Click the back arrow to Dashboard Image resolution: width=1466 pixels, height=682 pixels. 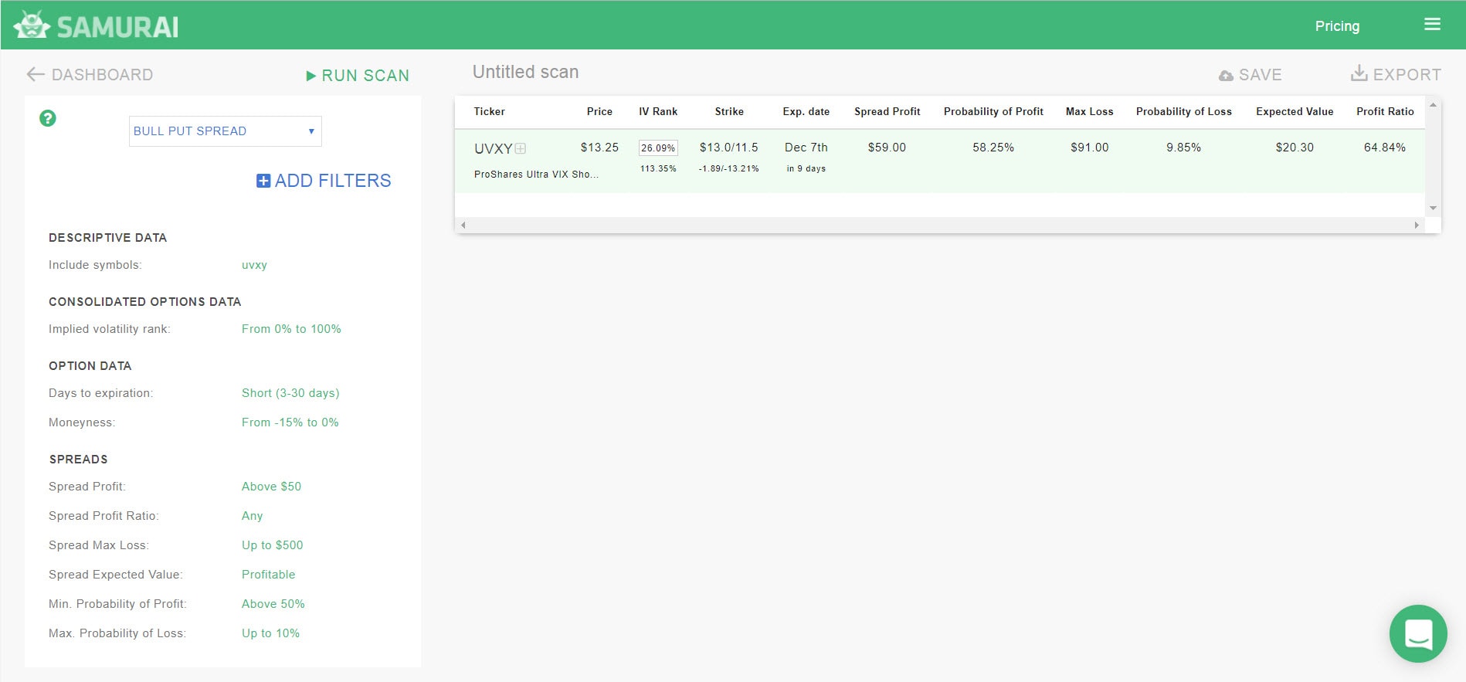click(35, 74)
